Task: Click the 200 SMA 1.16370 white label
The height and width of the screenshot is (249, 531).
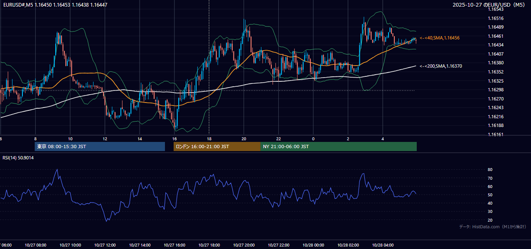Action: coord(441,66)
